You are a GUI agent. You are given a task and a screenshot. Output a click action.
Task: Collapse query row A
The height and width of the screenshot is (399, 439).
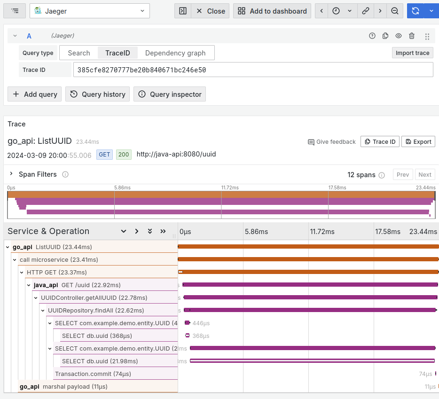[15, 36]
